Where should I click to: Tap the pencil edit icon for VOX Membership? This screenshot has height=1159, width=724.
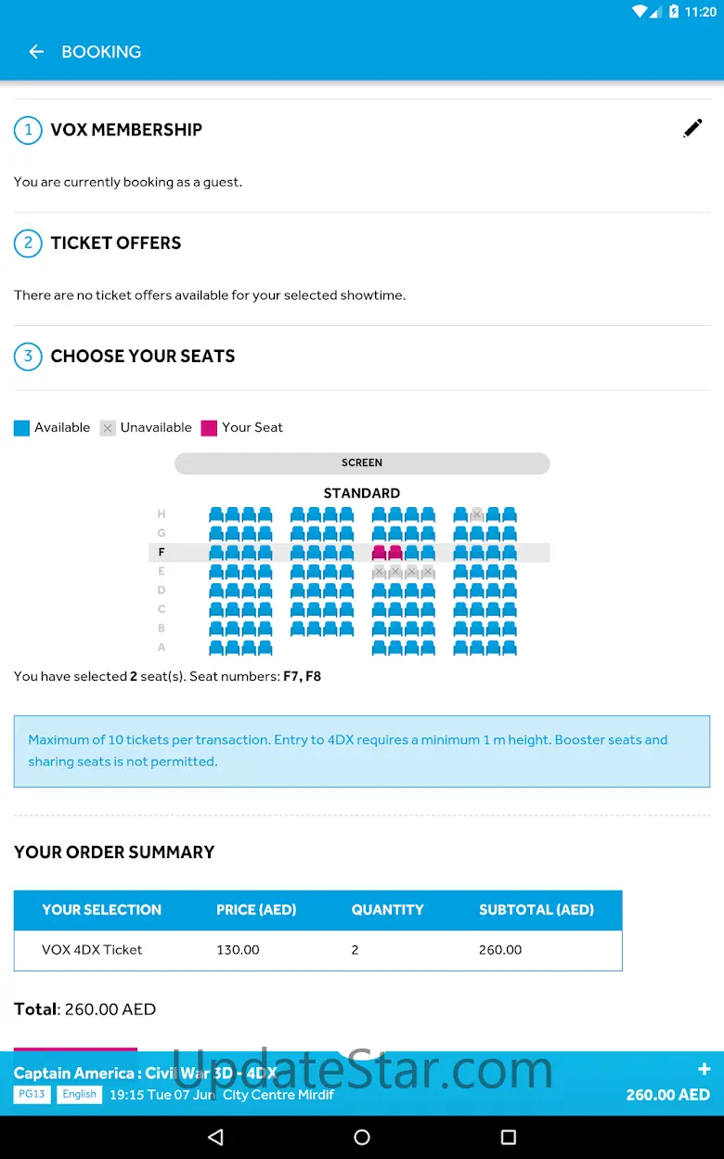click(x=692, y=129)
